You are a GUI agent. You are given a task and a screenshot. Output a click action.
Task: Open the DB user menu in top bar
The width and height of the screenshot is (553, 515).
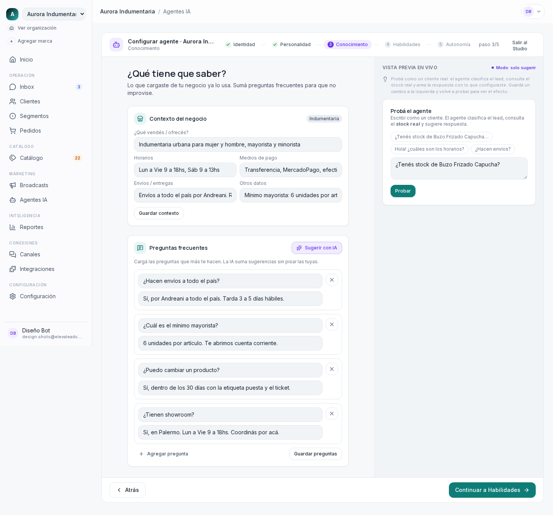click(533, 12)
